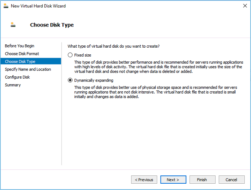Screen dimensions: 251x190
Task: Click the Fixed size description paragraph
Action: [159, 67]
